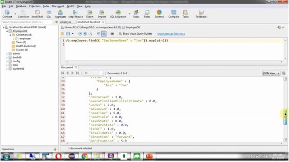Open the Tasks toolbar icon
The height and width of the screenshot is (162, 289).
[186, 14]
